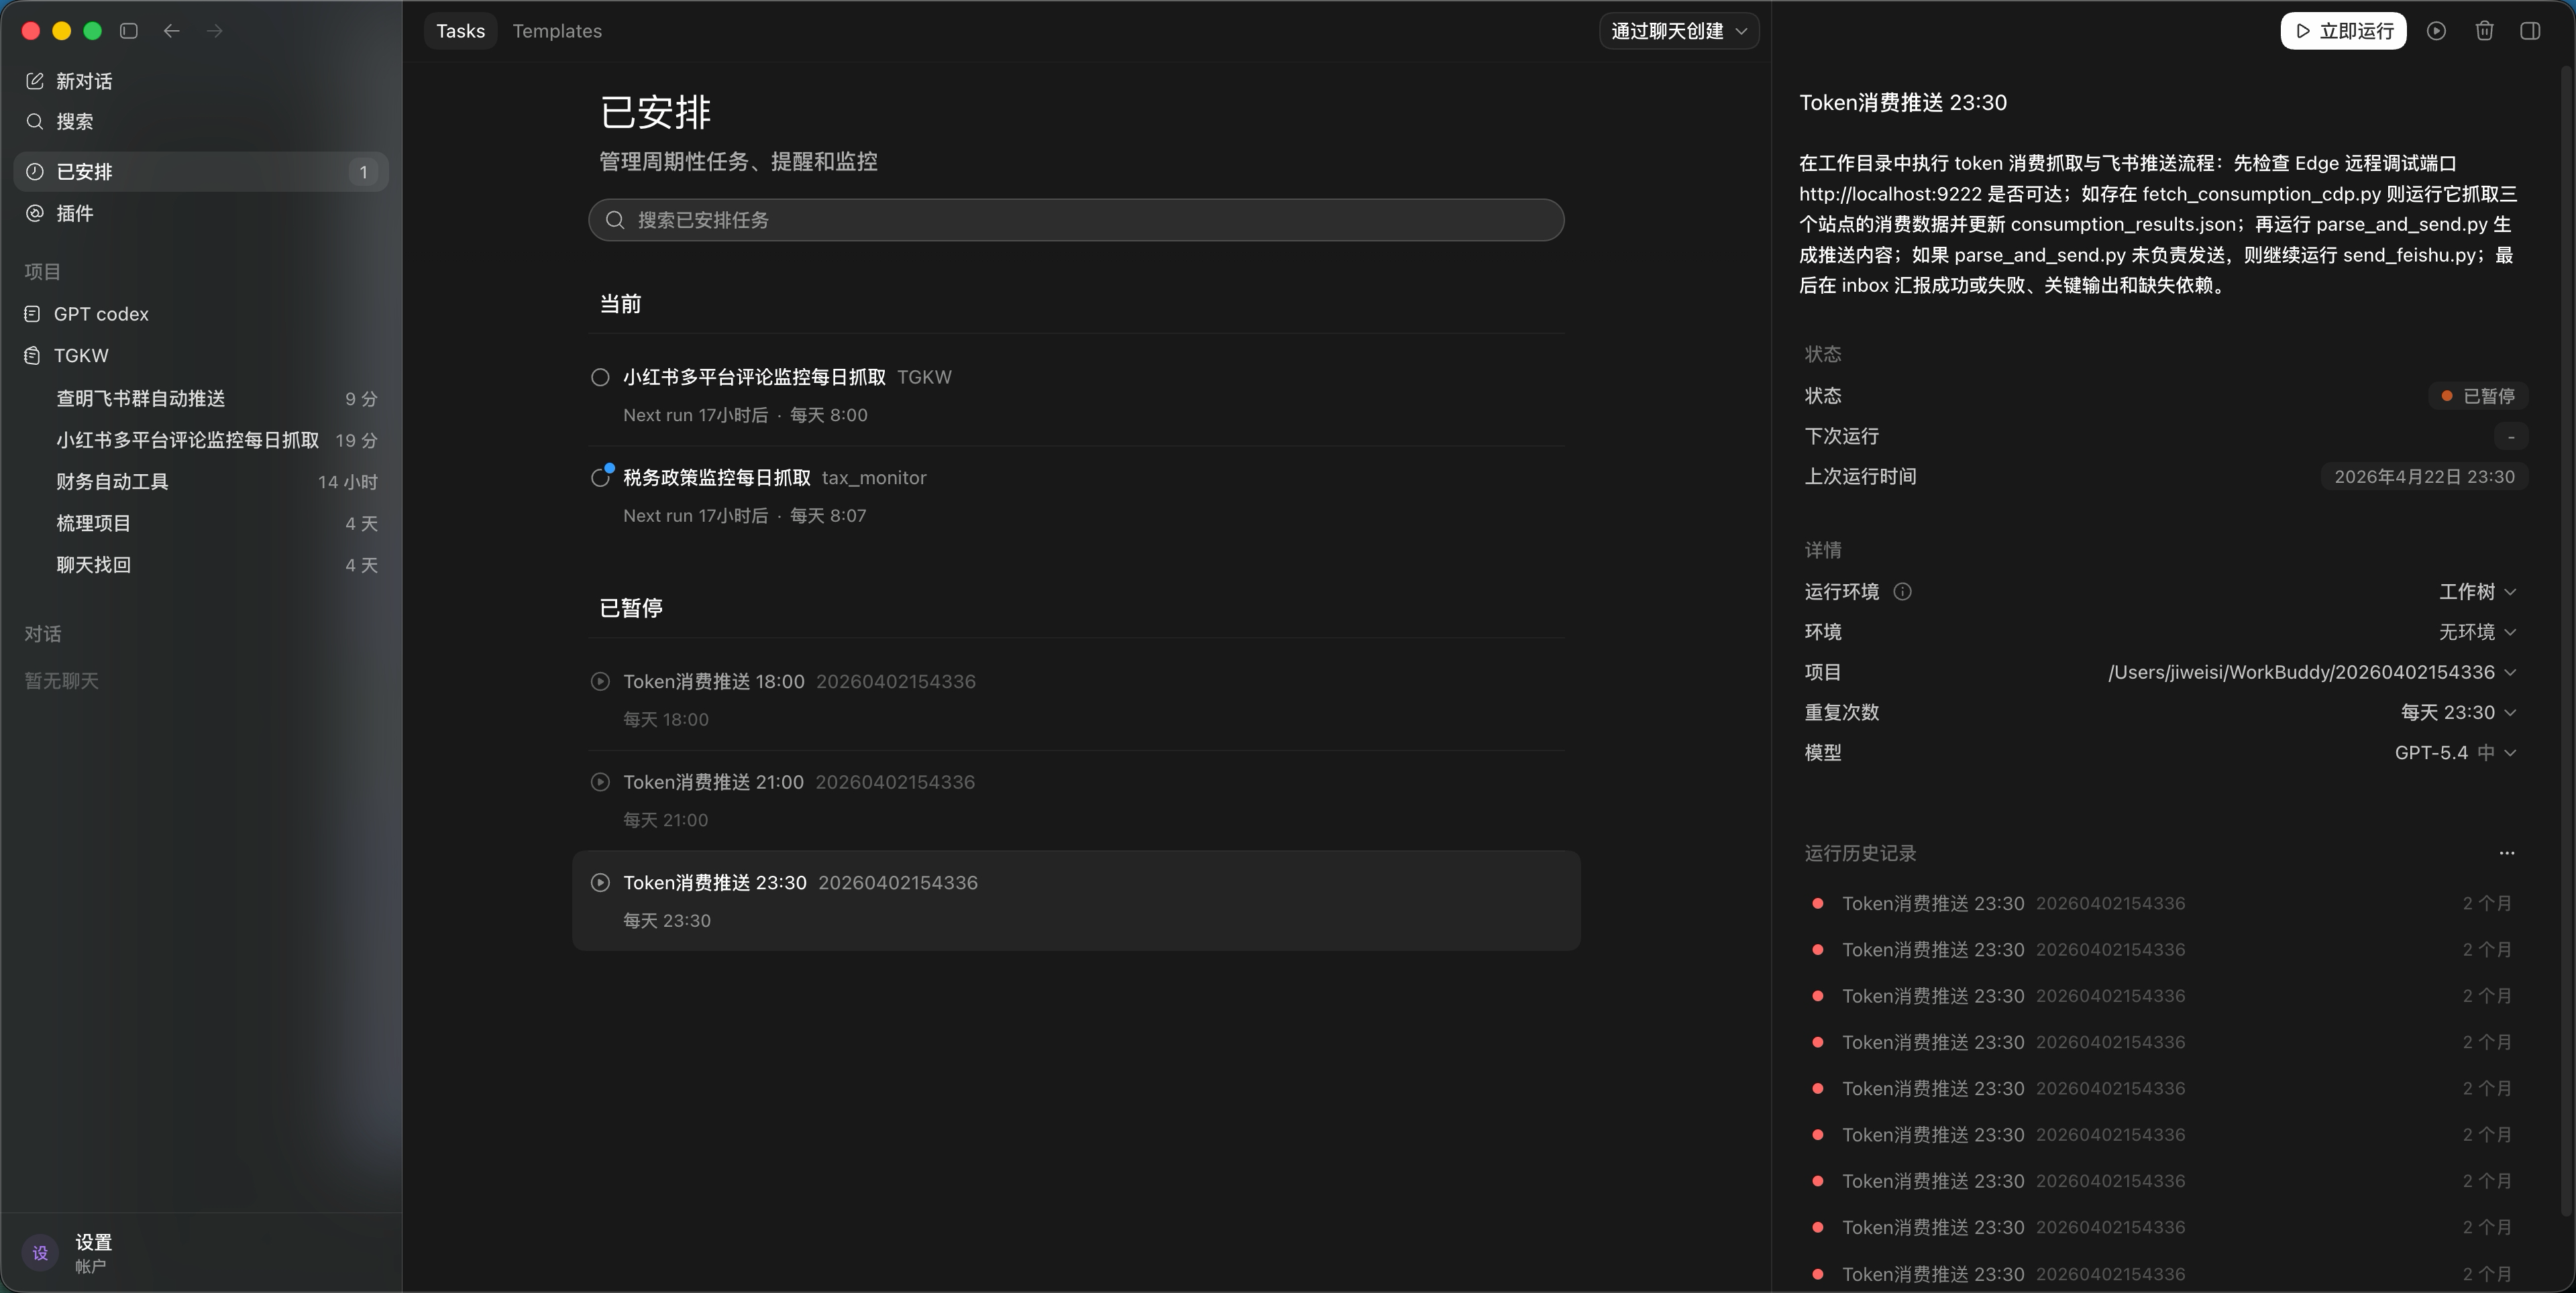The image size is (2576, 1293).
Task: Open the 重复次数 每天 23:30 dropdown
Action: click(2458, 712)
